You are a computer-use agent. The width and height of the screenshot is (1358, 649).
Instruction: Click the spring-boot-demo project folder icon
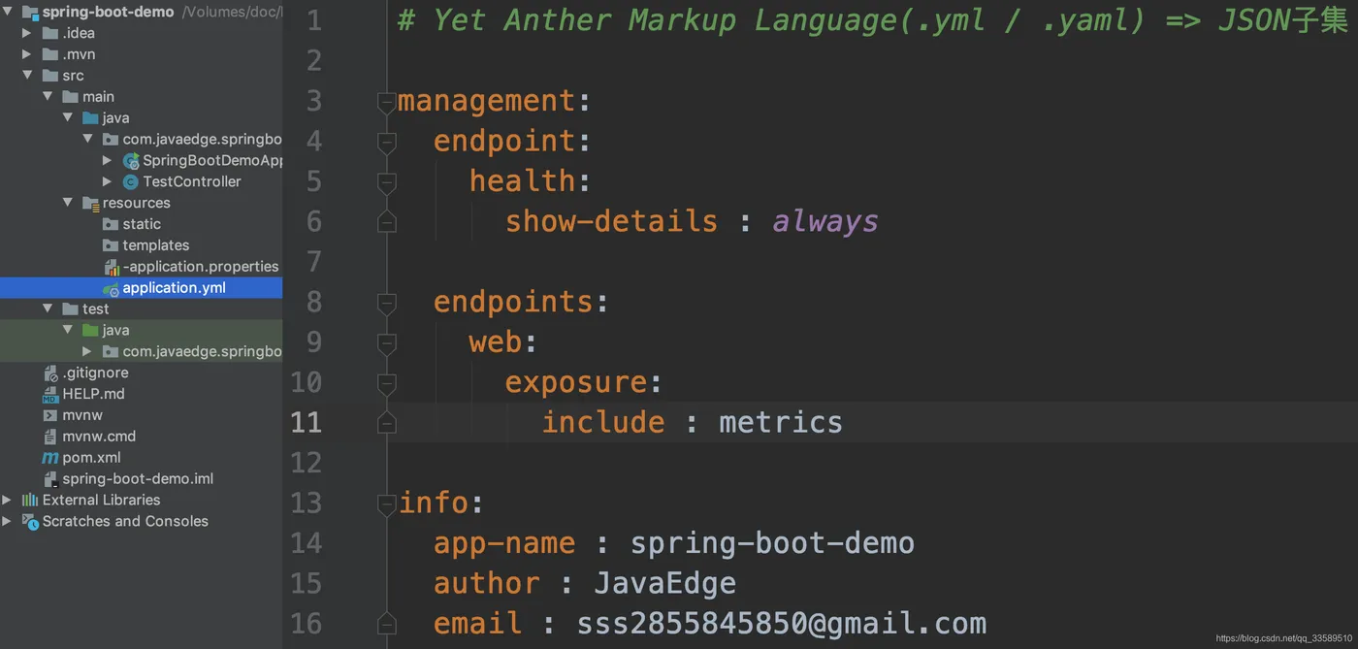click(x=30, y=12)
